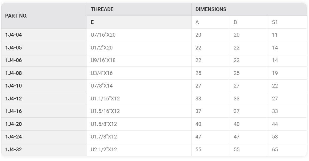
Task: Click part number 1J4-12
Action: pos(14,99)
